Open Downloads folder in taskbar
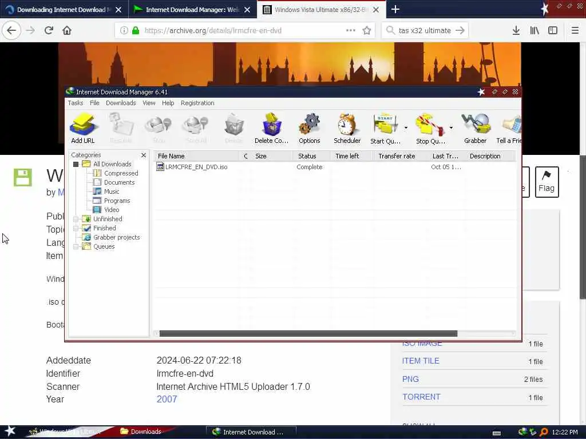Viewport: 586px width, 439px height. [x=140, y=432]
